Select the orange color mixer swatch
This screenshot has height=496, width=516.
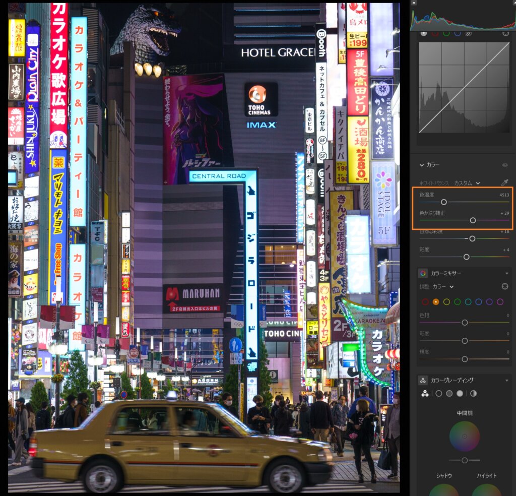436,302
